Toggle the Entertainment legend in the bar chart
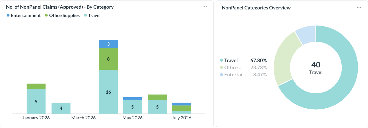This screenshot has width=368, height=128. point(24,15)
